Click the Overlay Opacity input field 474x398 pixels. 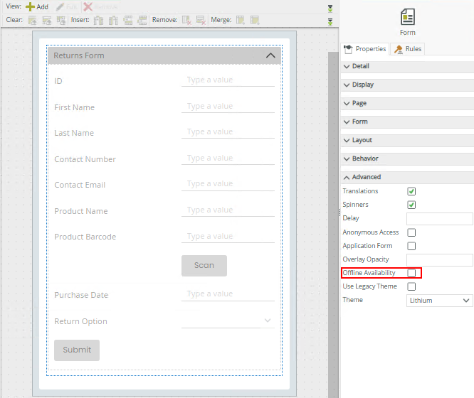[439, 260]
